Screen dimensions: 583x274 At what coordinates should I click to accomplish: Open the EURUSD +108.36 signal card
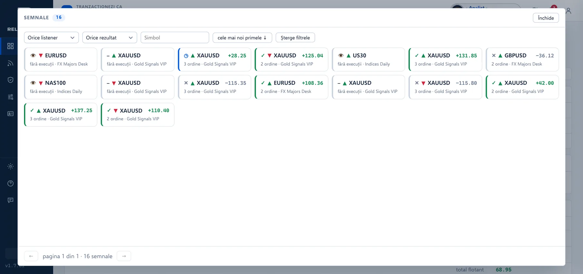click(291, 87)
